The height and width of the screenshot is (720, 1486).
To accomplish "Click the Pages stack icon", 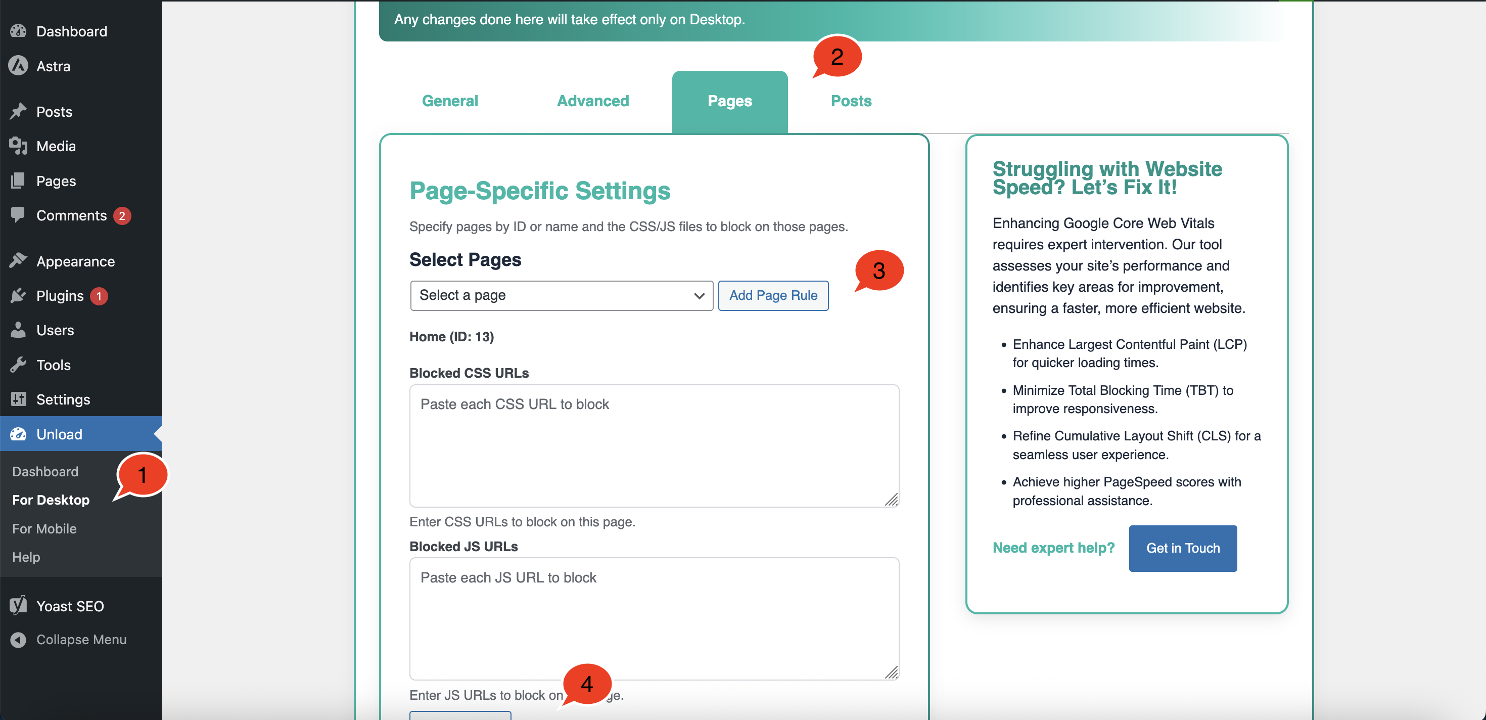I will pyautogui.click(x=18, y=181).
